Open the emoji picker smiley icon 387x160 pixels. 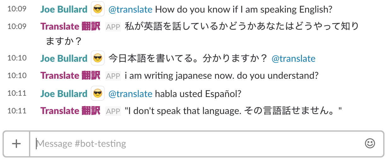[x=370, y=144]
